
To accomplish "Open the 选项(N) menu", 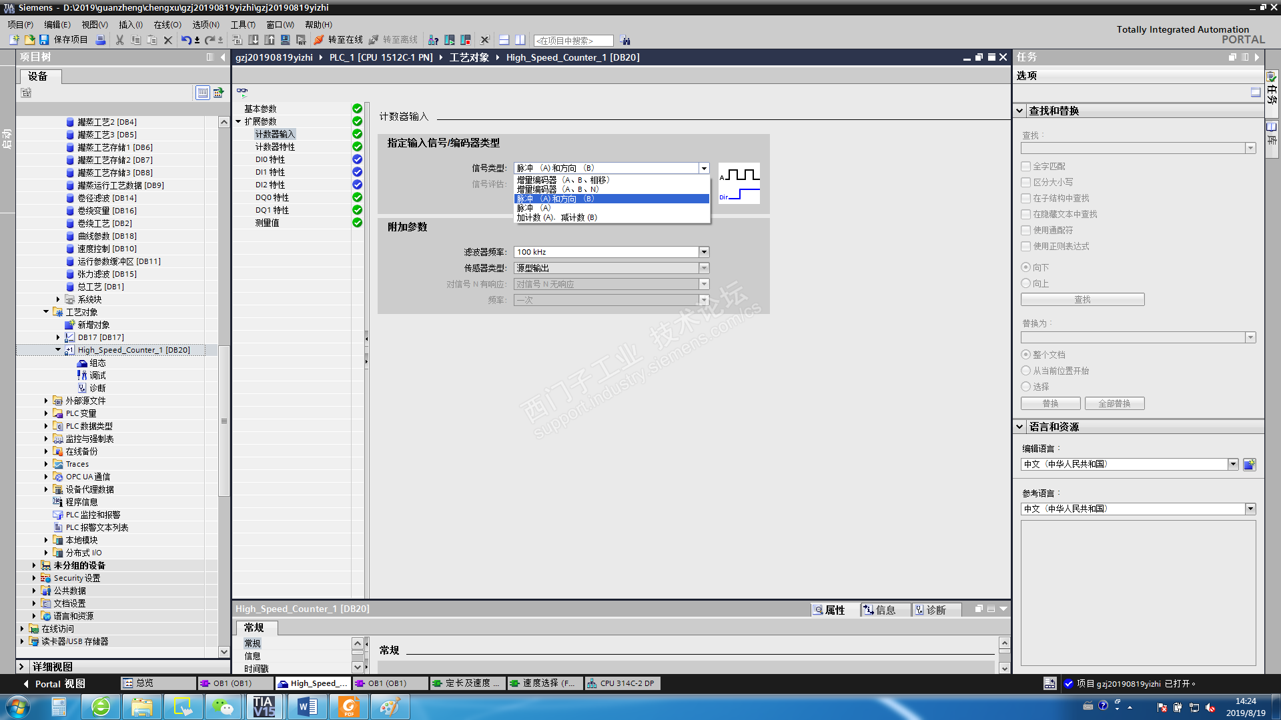I will point(205,25).
